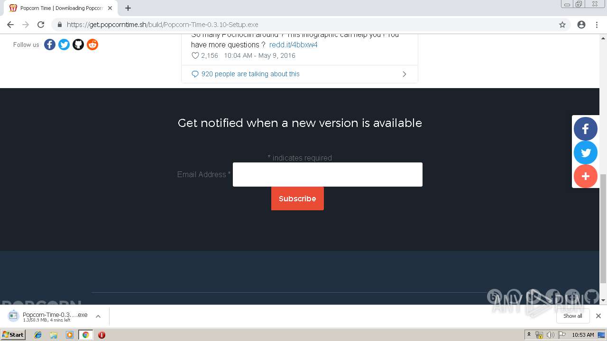607x341 pixels.
Task: Expand tweet conversation chevron arrow
Action: pyautogui.click(x=404, y=74)
